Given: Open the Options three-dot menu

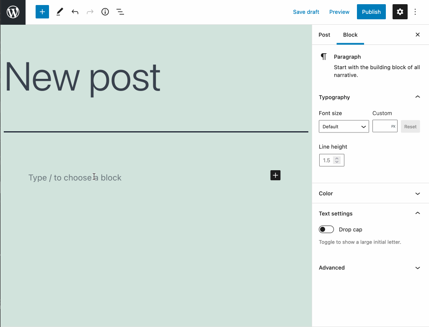Looking at the screenshot, I should coord(415,12).
